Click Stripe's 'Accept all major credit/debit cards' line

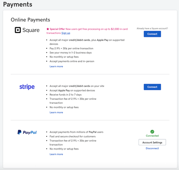(x=77, y=86)
